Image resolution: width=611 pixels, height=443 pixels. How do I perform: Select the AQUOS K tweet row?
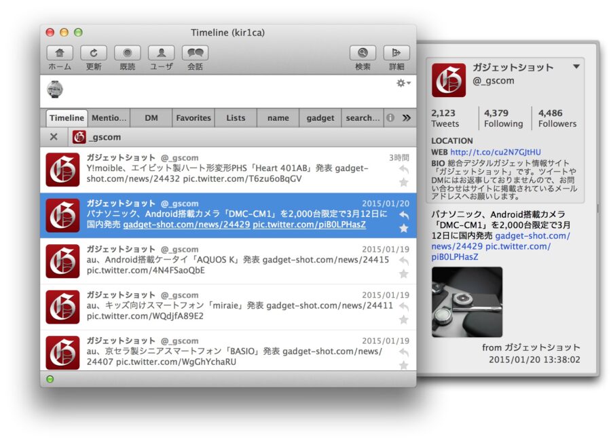point(228,261)
